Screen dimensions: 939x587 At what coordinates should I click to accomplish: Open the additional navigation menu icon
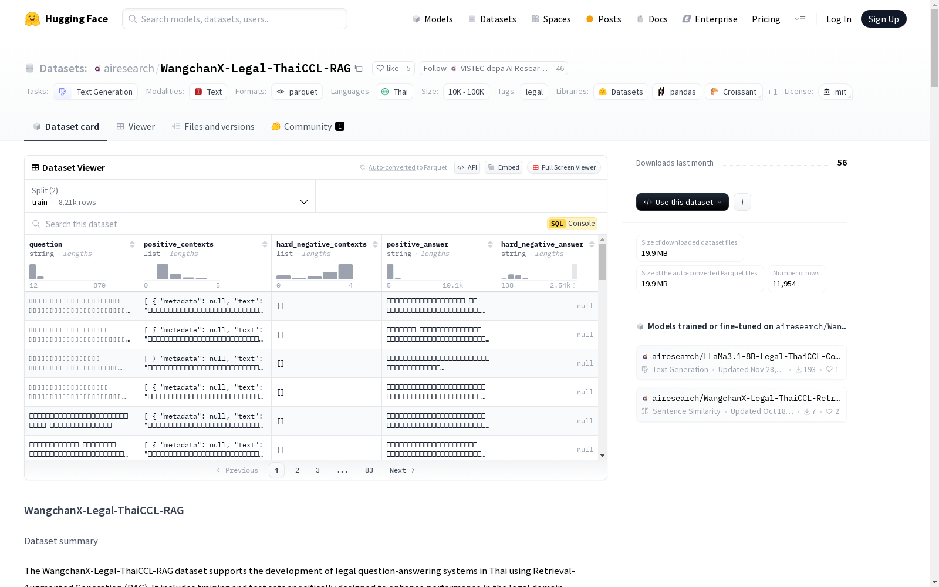(x=800, y=19)
